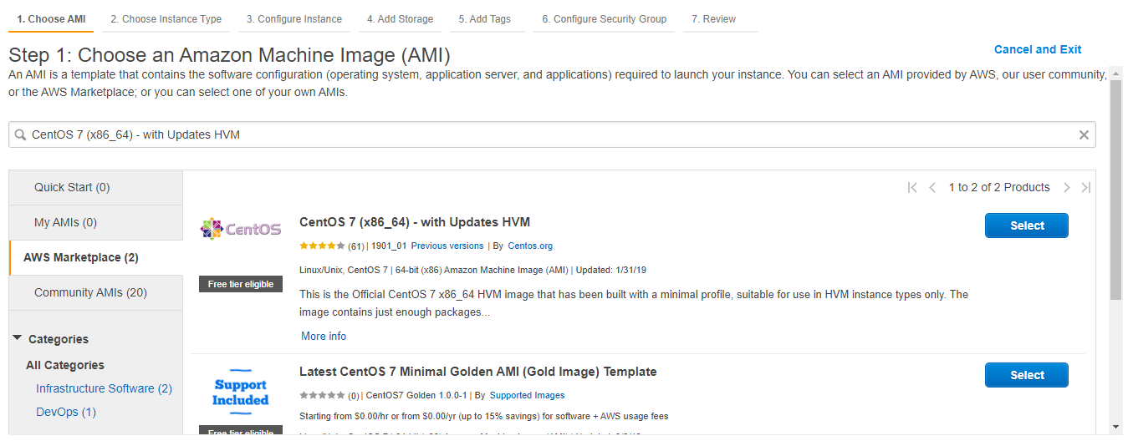Show Community AMIs (20)
1128x446 pixels.
(x=96, y=292)
